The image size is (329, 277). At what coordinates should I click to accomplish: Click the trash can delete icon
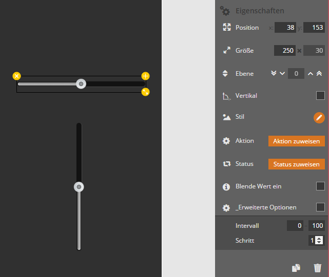tap(318, 267)
